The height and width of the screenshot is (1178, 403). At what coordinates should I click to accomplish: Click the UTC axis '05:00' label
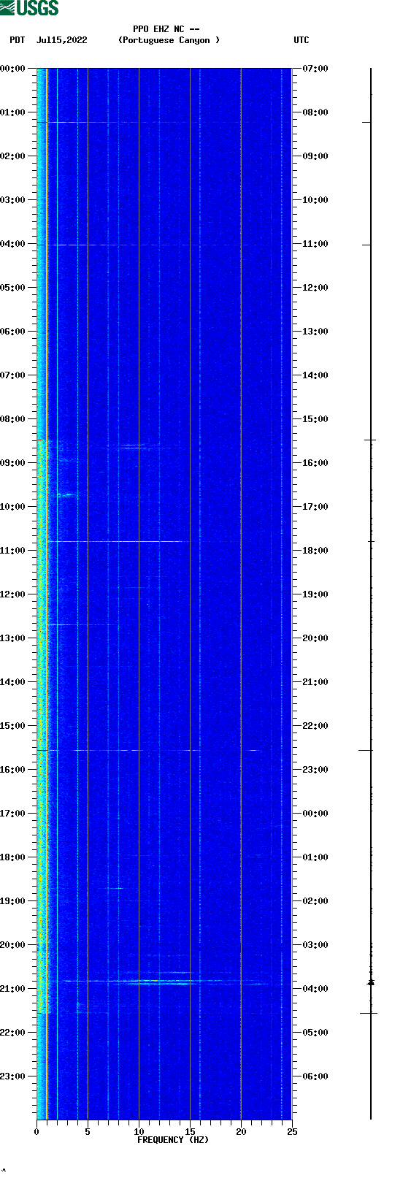tap(315, 1033)
